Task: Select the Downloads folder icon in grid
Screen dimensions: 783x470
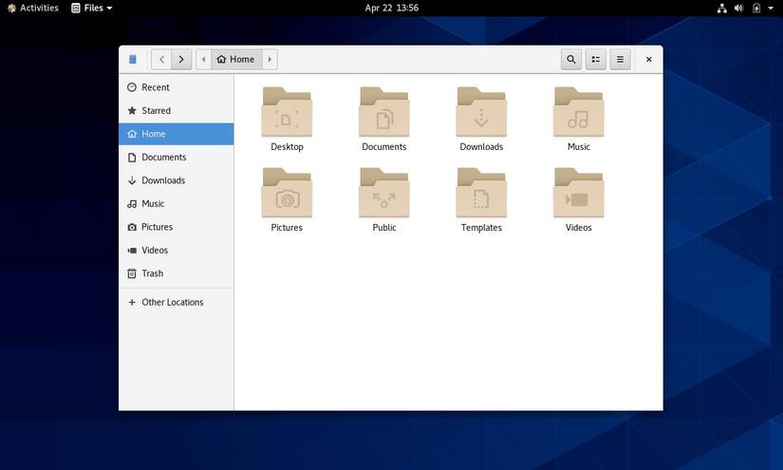Action: click(481, 113)
